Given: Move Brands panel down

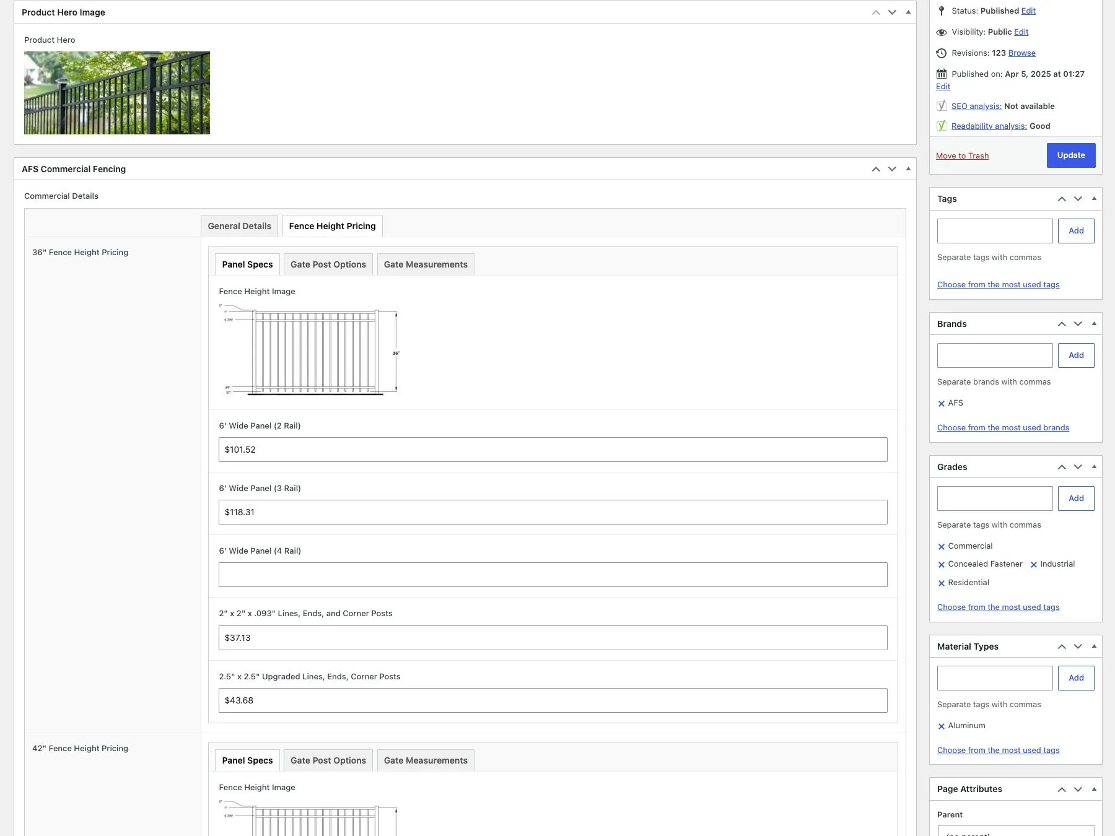Looking at the screenshot, I should pyautogui.click(x=1078, y=324).
